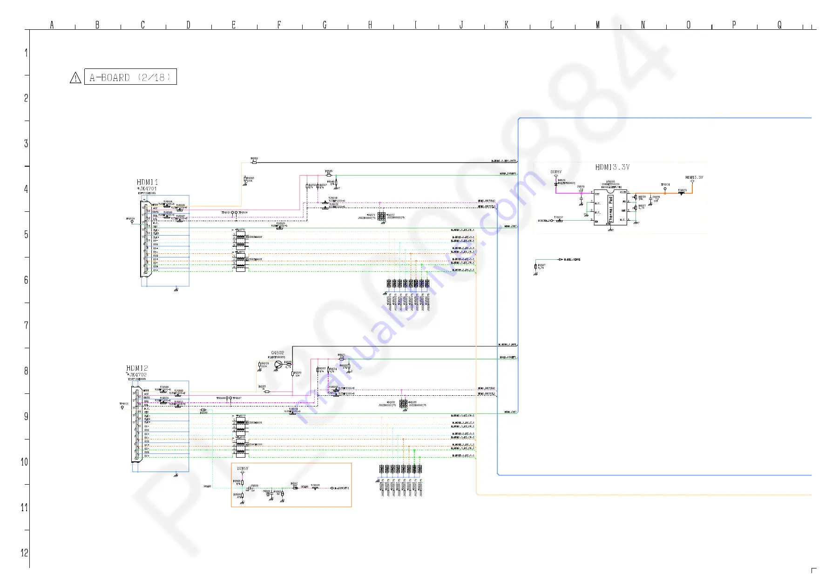The width and height of the screenshot is (832, 588).
Task: Click the HDMI1 JK4701 connector body symbol
Action: 146,239
